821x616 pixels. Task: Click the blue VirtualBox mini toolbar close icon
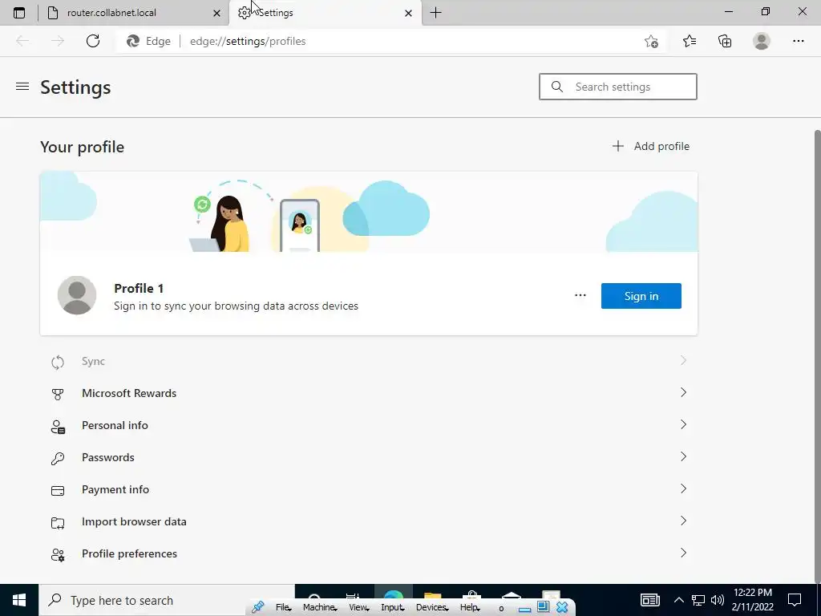562,608
